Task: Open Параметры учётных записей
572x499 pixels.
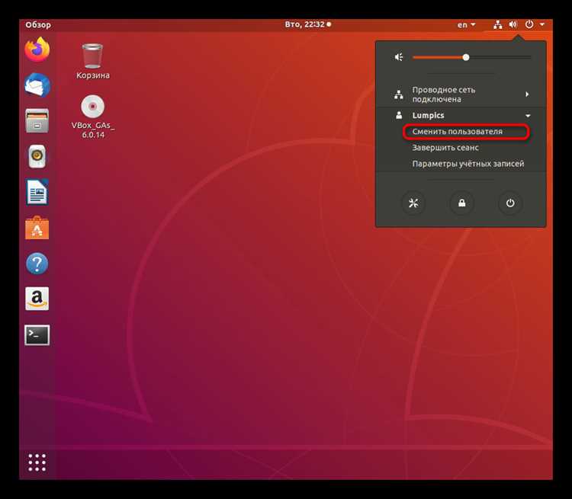Action: (x=468, y=164)
